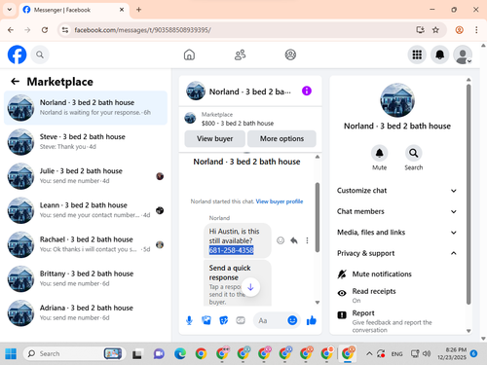Open Norland 3 bed 2 bath conversation
487x365 pixels.
tap(86, 108)
